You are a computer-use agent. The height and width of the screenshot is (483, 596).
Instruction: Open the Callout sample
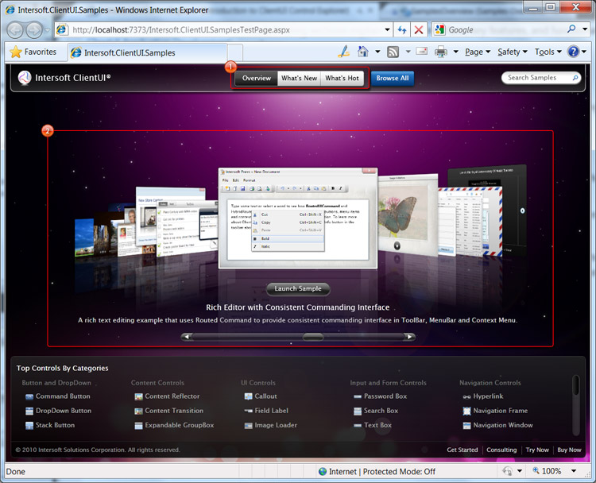(x=261, y=396)
